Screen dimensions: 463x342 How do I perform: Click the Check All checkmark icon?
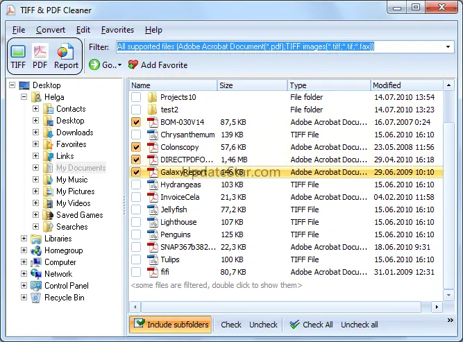pos(294,325)
